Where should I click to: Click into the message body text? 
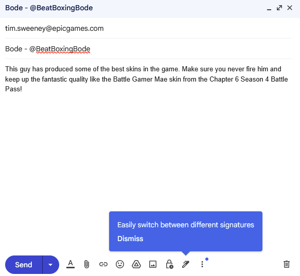pos(148,79)
